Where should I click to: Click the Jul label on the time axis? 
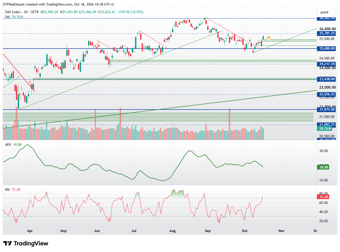134,231
